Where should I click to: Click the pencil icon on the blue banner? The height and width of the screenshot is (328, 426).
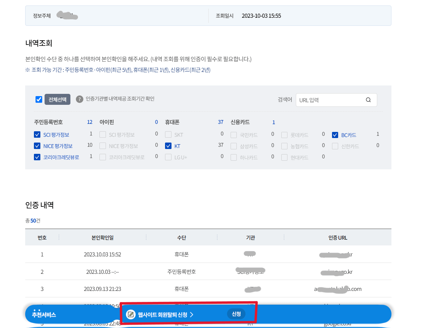pos(130,314)
